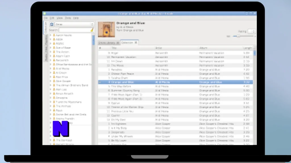Open the Playlists side panel tab
The image size is (291, 163).
(46, 40)
